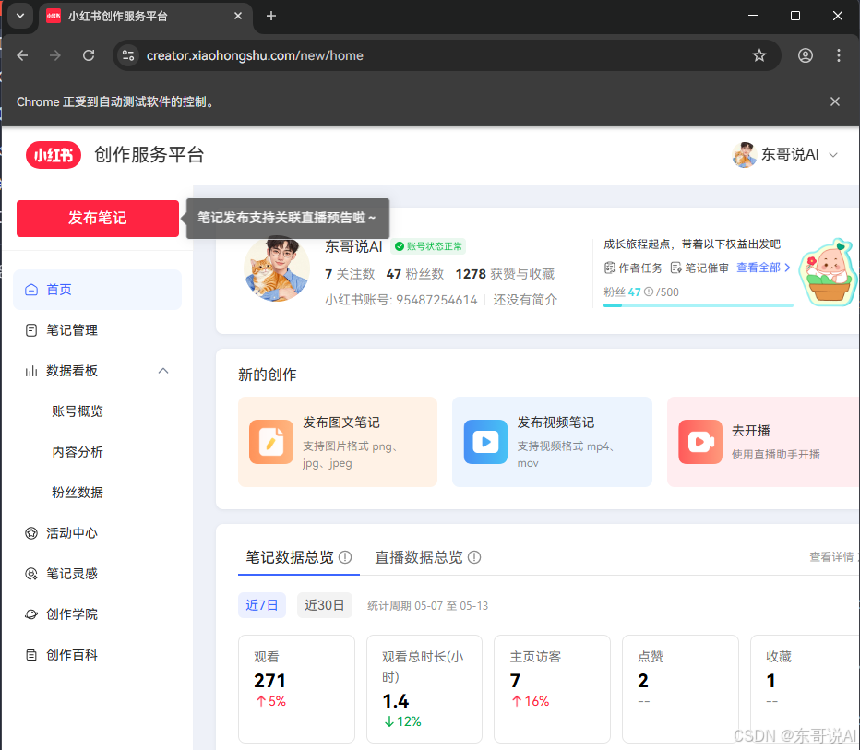This screenshot has height=750, width=860.
Task: Click the 作者任务 link
Action: pyautogui.click(x=640, y=268)
